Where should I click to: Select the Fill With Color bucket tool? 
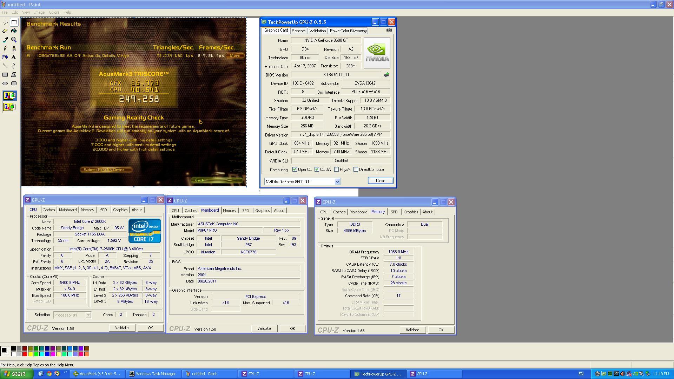point(14,31)
